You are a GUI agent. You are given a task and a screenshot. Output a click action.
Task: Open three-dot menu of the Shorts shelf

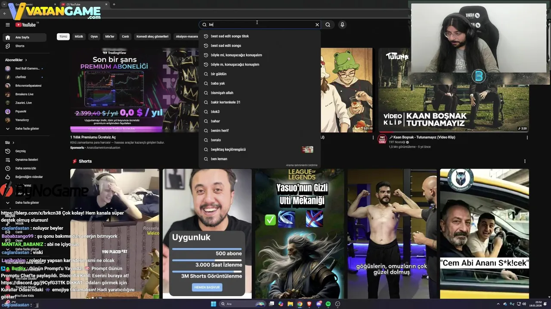pyautogui.click(x=525, y=161)
